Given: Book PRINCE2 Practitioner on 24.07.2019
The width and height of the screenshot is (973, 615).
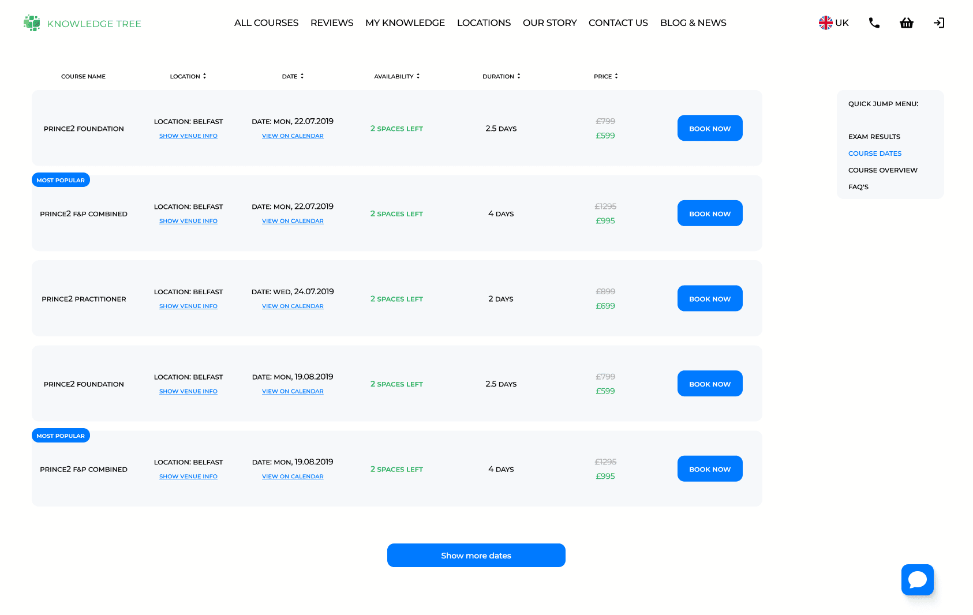Looking at the screenshot, I should 710,298.
